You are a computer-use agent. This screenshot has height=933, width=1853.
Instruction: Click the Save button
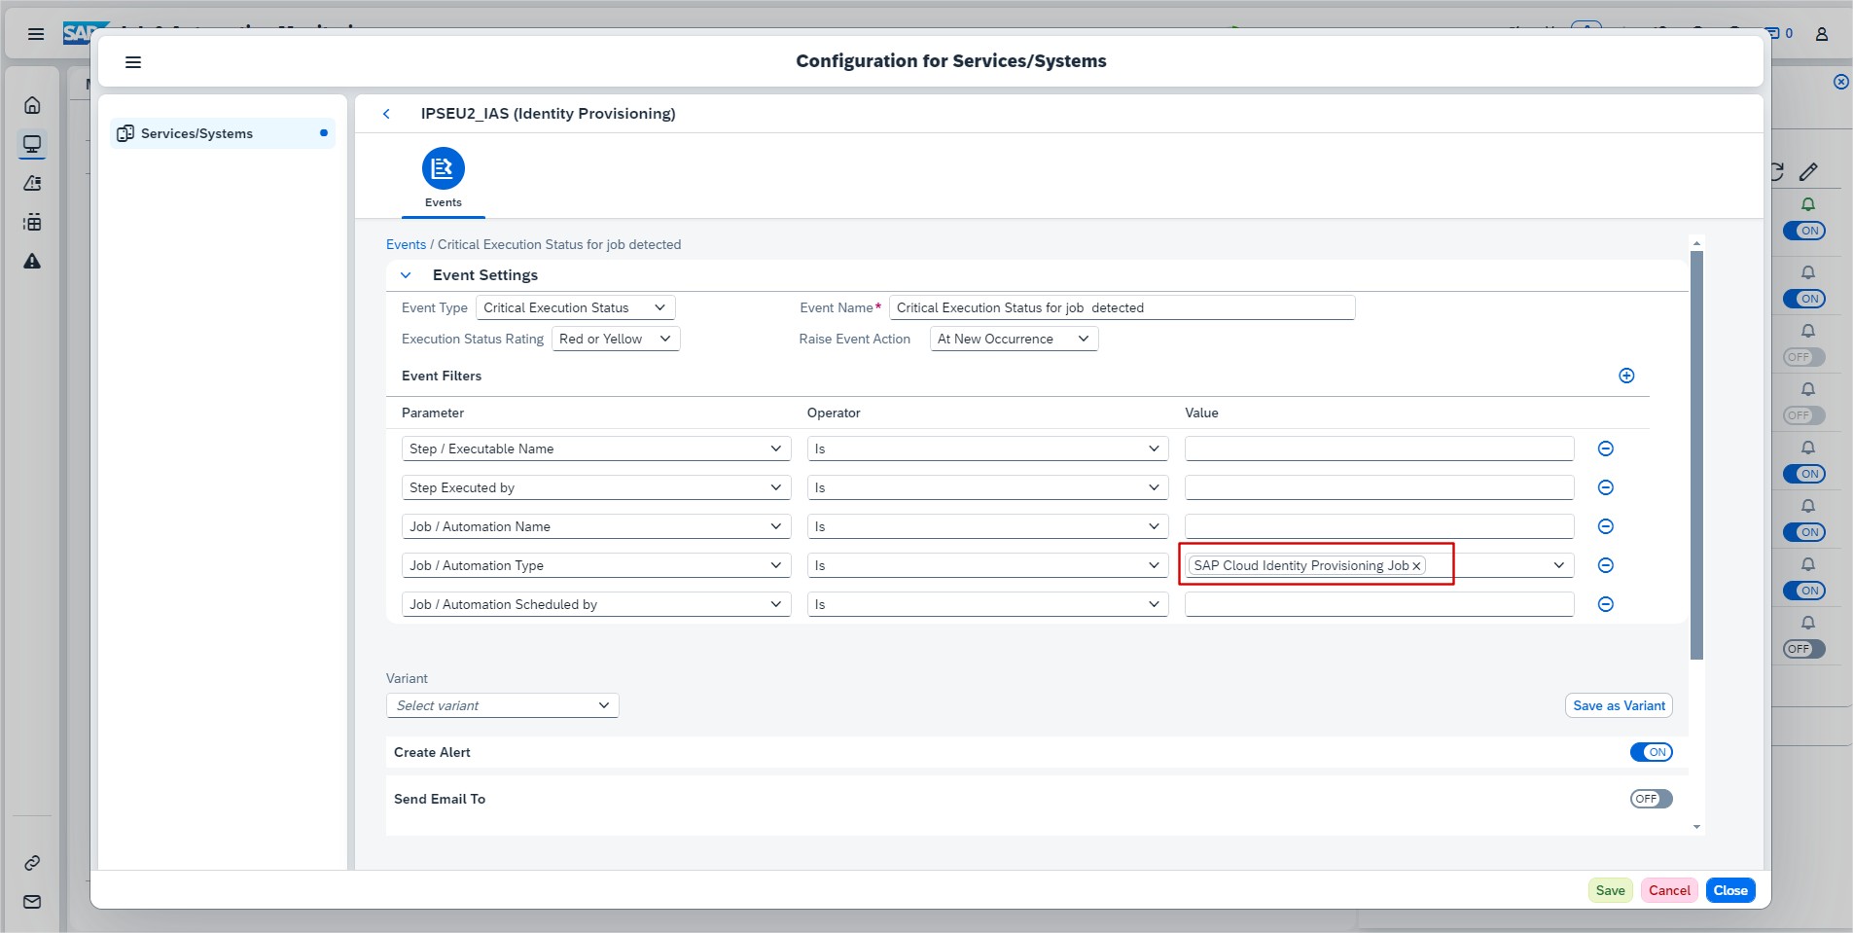tap(1610, 890)
